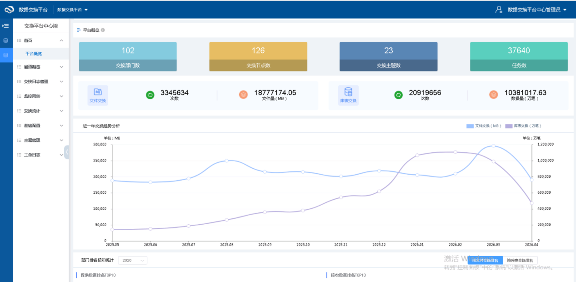Toggle 文件交换(MB) series in chart legend
The height and width of the screenshot is (282, 576).
(483, 126)
